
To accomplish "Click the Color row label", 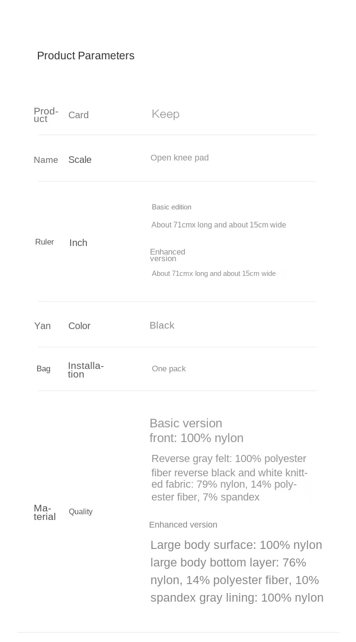I will [79, 326].
